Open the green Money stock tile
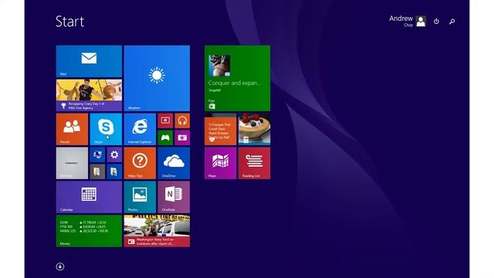 89,231
